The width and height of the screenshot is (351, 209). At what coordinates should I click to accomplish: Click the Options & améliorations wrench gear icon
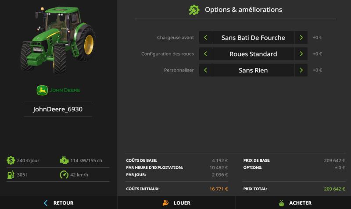tap(194, 10)
